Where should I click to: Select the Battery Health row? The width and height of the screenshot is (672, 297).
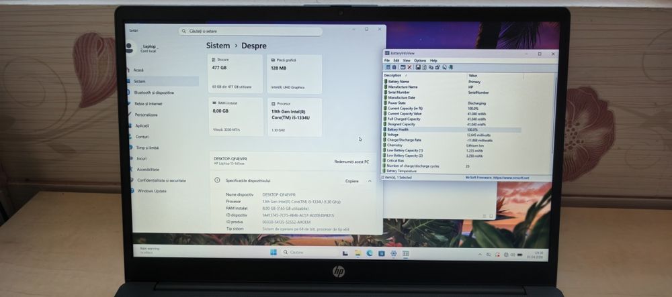coord(452,129)
